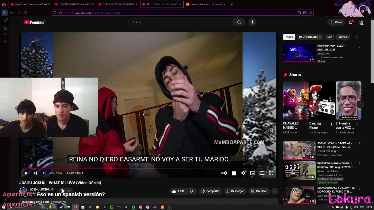Open the JOSHU JOSHU channel link
This screenshot has height=210, width=374.
(x=40, y=189)
